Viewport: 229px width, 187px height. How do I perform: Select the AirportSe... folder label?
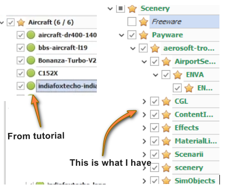pos(195,62)
